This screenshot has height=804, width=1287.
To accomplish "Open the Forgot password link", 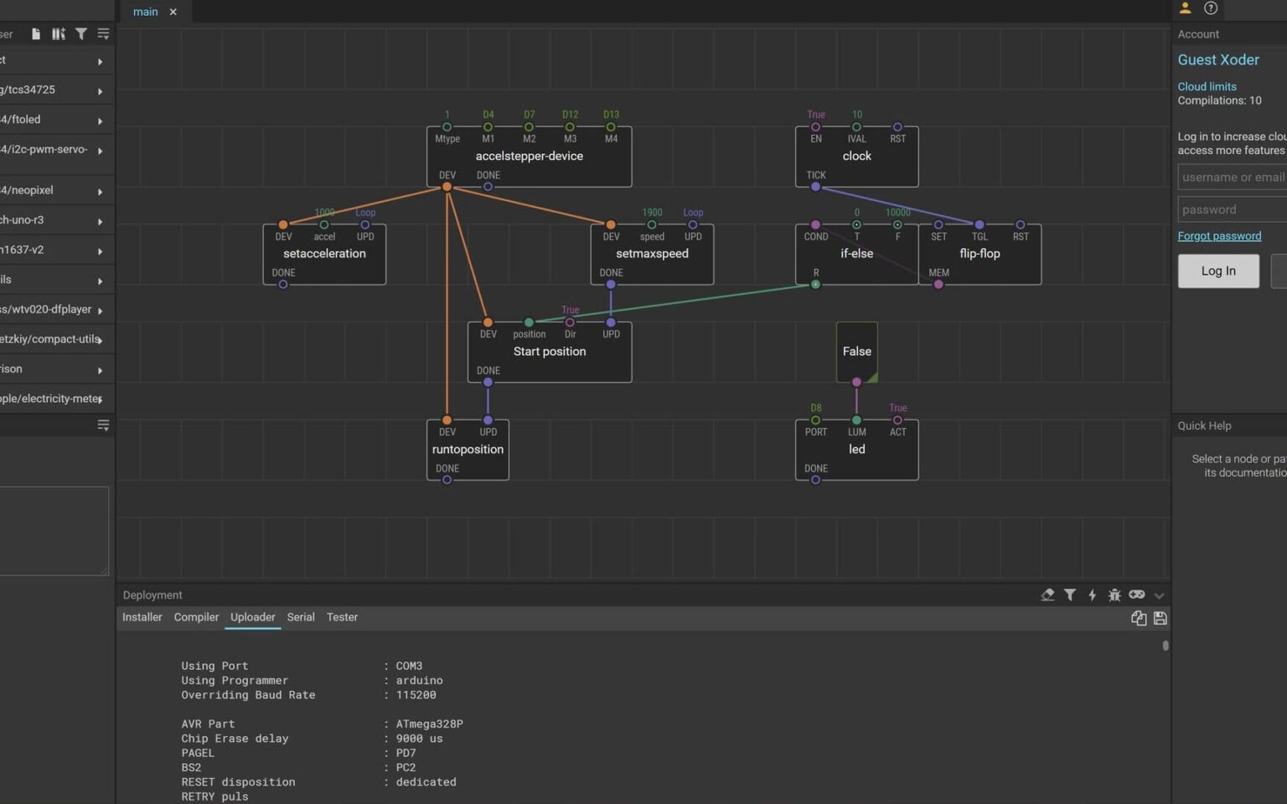I will pos(1218,236).
